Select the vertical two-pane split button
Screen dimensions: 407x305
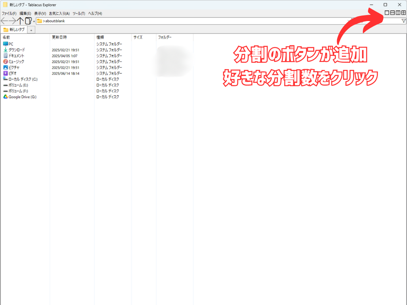point(398,13)
